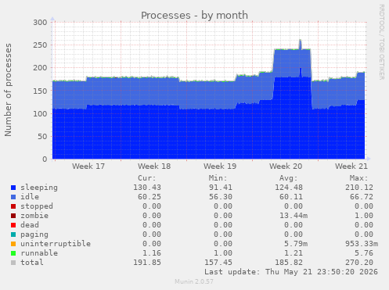The height and width of the screenshot is (290, 389).
Task: Click the zombie legend color swatch
Action: pyautogui.click(x=13, y=216)
